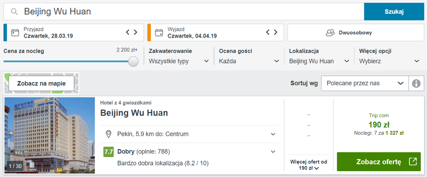427x177 pixels.
Task: Click the 2 200 zł+ price value
Action: click(127, 50)
